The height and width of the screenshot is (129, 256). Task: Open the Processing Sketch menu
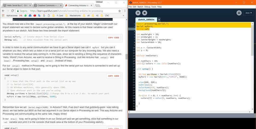coord(140,7)
